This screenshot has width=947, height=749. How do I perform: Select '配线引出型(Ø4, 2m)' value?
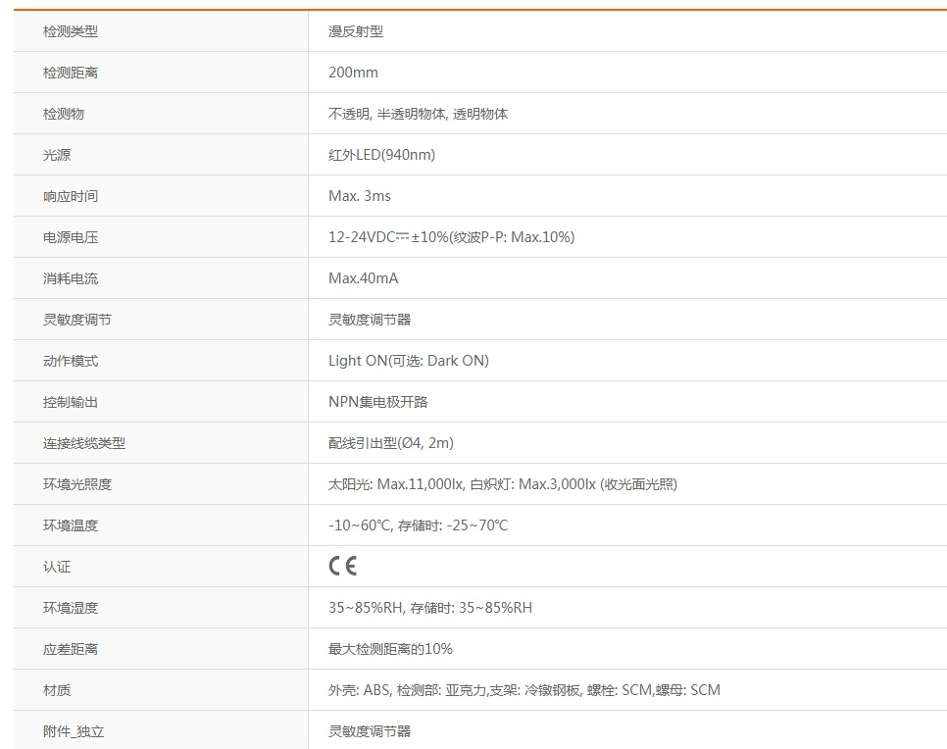tap(391, 443)
